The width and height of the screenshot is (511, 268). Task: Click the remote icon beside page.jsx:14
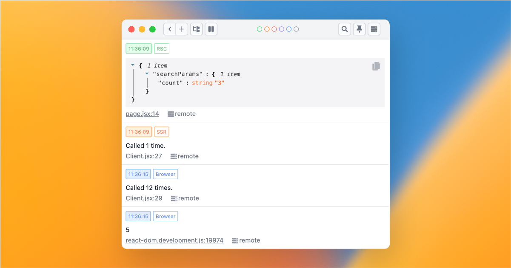pyautogui.click(x=171, y=113)
